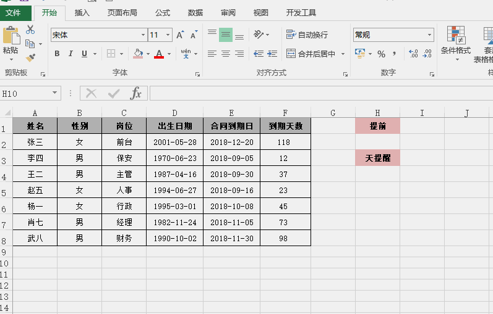Select the pink cell 天提醒
The height and width of the screenshot is (314, 493).
[x=377, y=158]
